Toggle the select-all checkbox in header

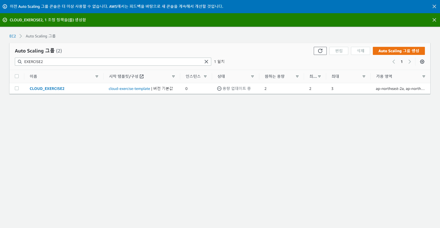(x=17, y=76)
